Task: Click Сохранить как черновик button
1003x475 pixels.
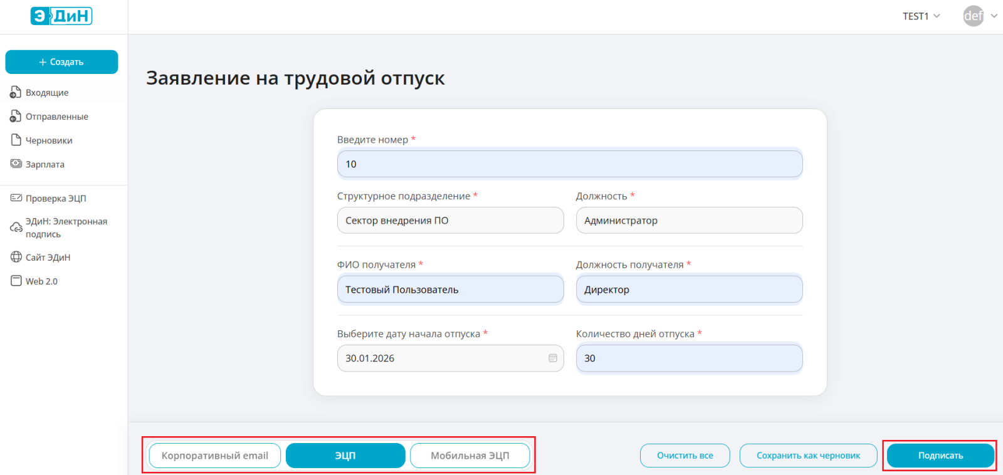Action: [808, 456]
